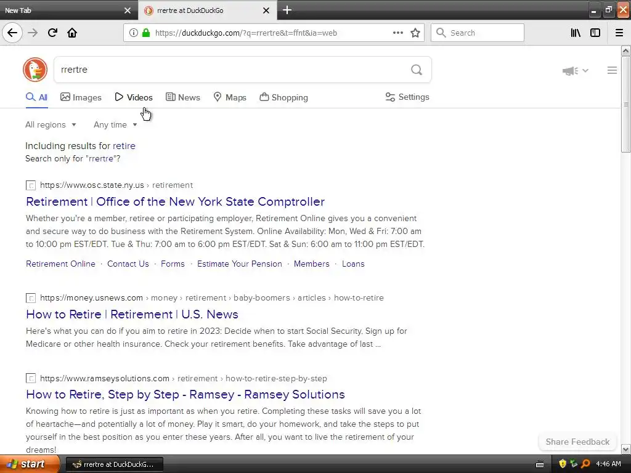Open the Contact Us sitelink
This screenshot has height=473, width=631.
tap(128, 264)
